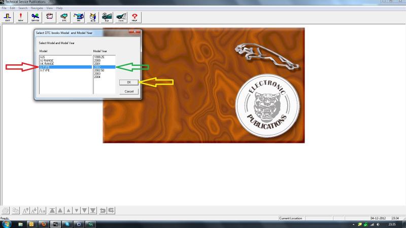
Task: Click the Windows Start button
Action: coord(7,223)
